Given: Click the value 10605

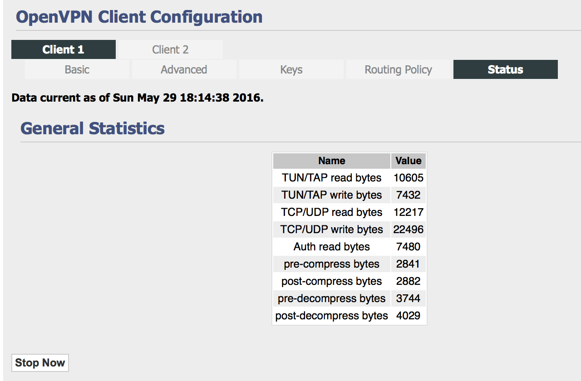Looking at the screenshot, I should (409, 178).
